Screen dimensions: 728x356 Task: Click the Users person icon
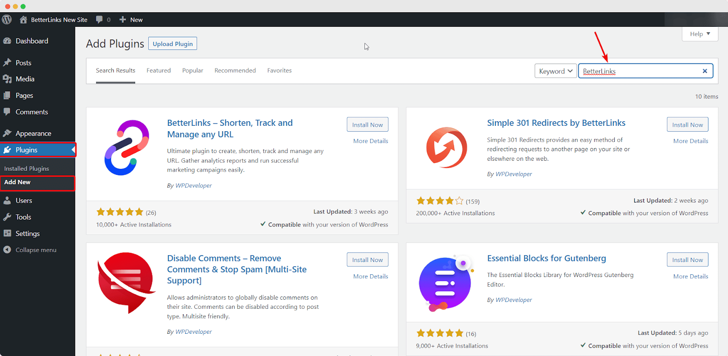pos(7,201)
